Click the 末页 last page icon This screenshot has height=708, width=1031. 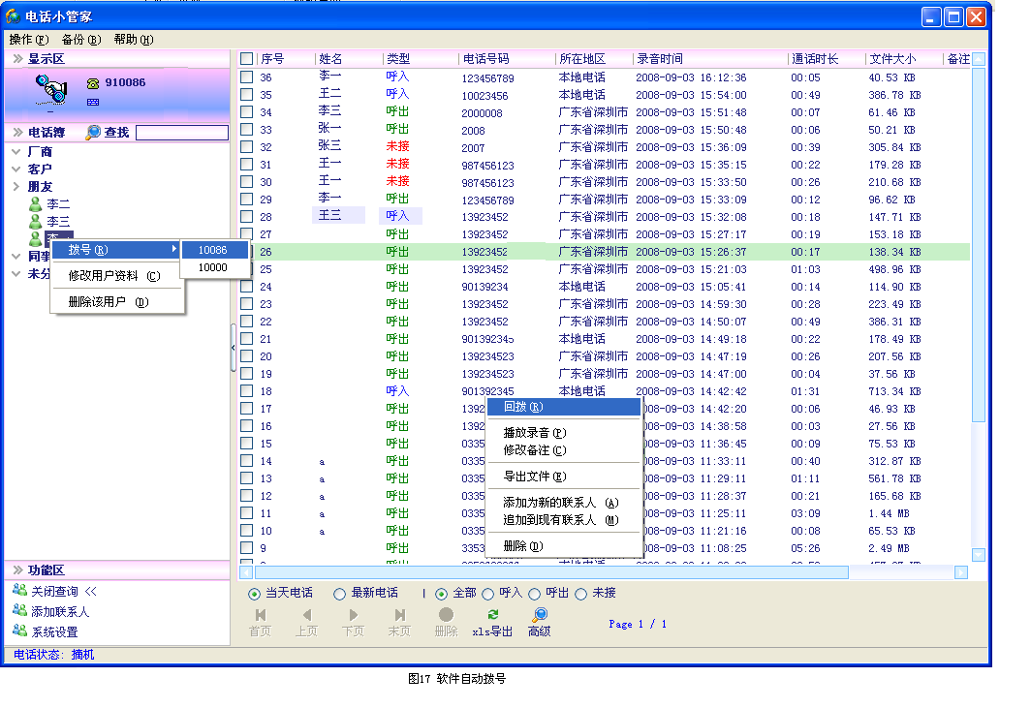point(399,615)
